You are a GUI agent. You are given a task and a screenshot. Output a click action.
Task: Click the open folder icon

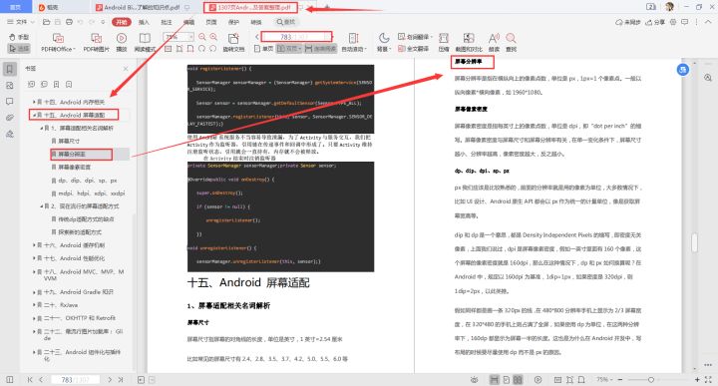[x=46, y=22]
